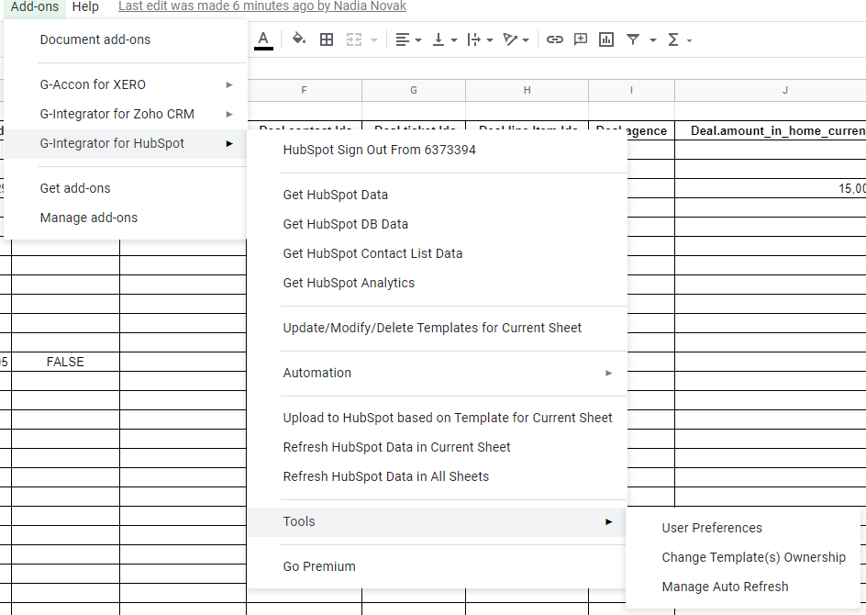Open the Add-ons menu

click(x=34, y=7)
